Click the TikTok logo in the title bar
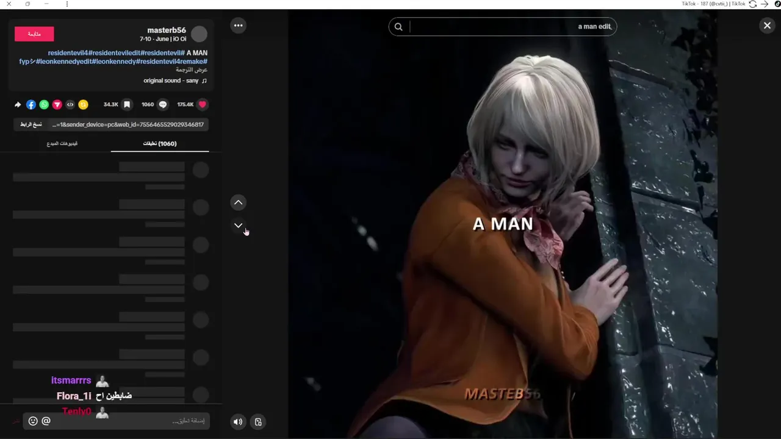781x439 pixels. click(x=777, y=4)
